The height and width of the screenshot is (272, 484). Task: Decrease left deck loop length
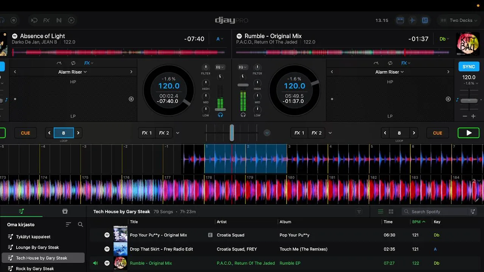coord(49,133)
